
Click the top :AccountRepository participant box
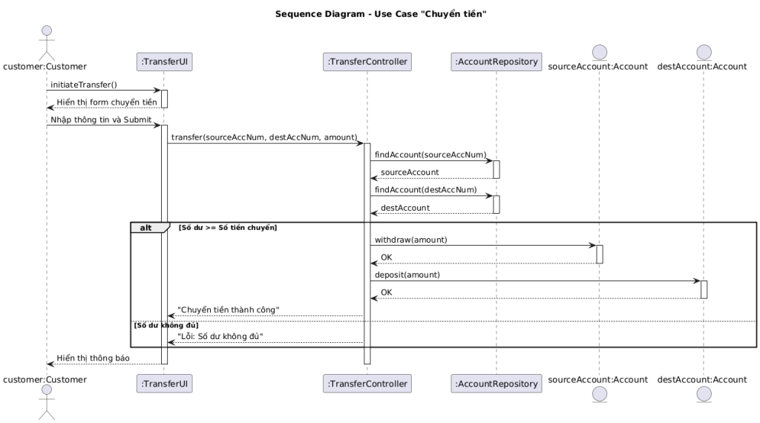point(496,62)
